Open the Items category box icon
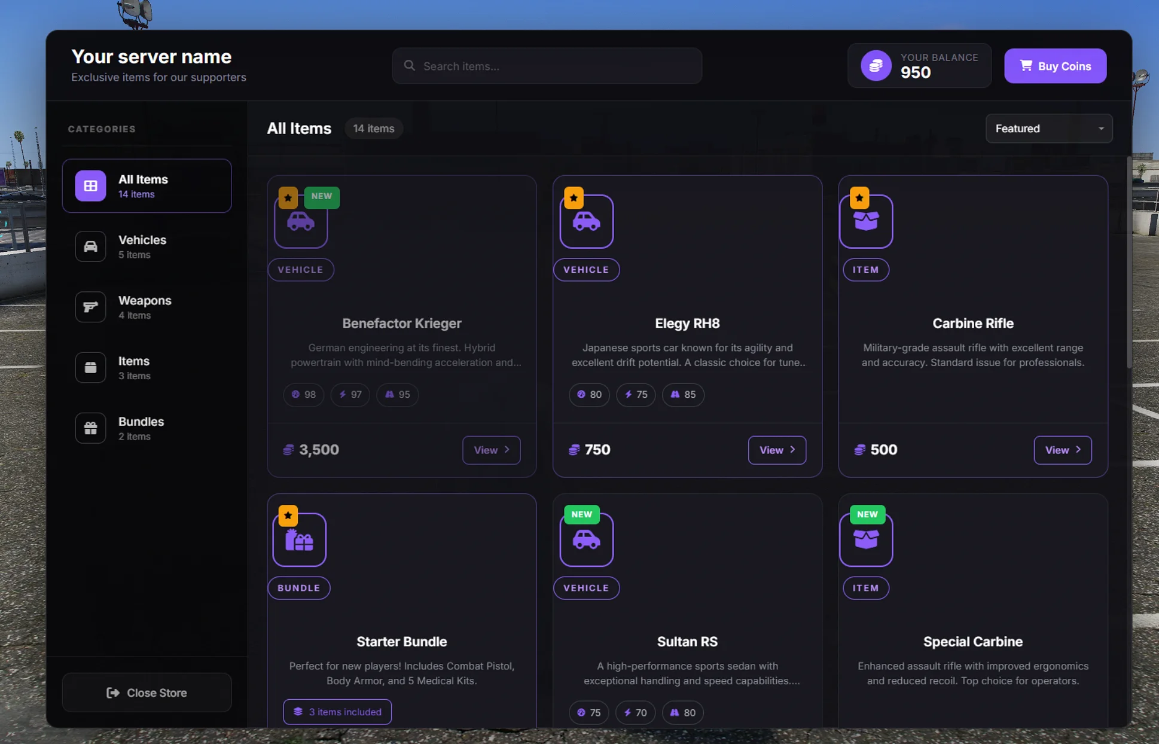Viewport: 1159px width, 744px height. coord(90,367)
